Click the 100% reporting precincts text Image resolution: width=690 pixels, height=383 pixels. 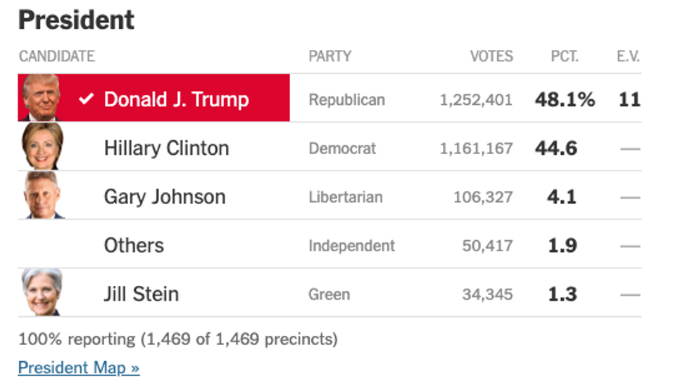coord(178,339)
